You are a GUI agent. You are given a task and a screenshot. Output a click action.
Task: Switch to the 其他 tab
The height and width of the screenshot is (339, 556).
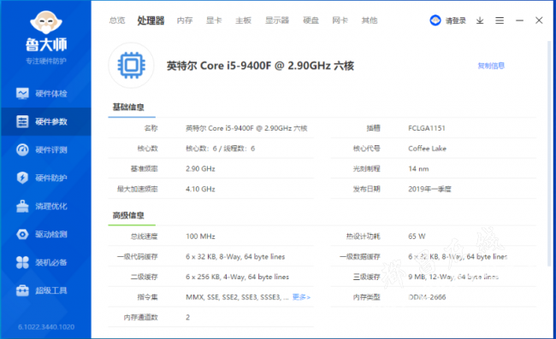pyautogui.click(x=370, y=20)
